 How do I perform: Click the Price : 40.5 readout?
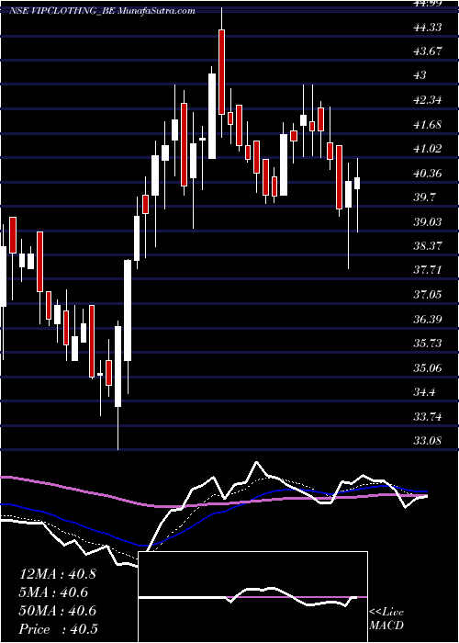click(x=58, y=629)
